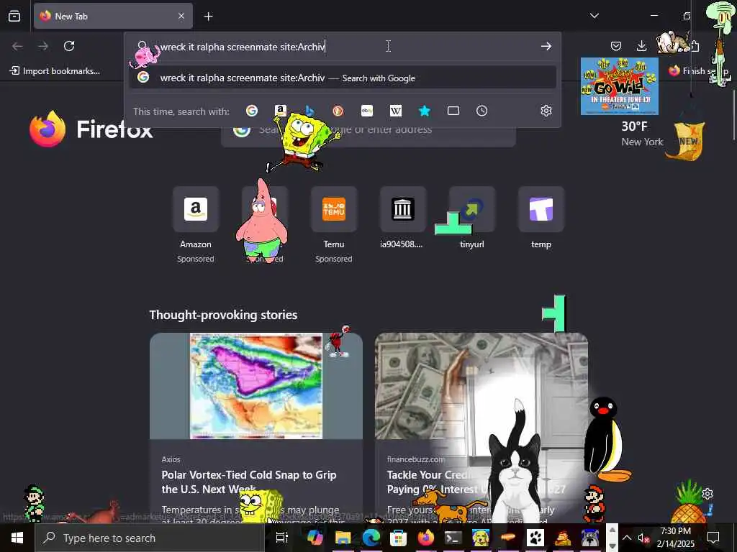Search this time with Wikipedia
Image resolution: width=737 pixels, height=552 pixels.
tap(396, 111)
